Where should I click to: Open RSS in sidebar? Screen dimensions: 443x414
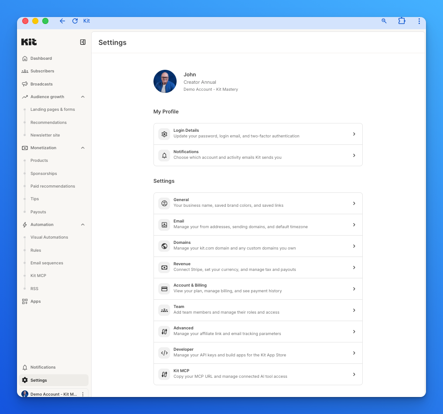(x=34, y=288)
